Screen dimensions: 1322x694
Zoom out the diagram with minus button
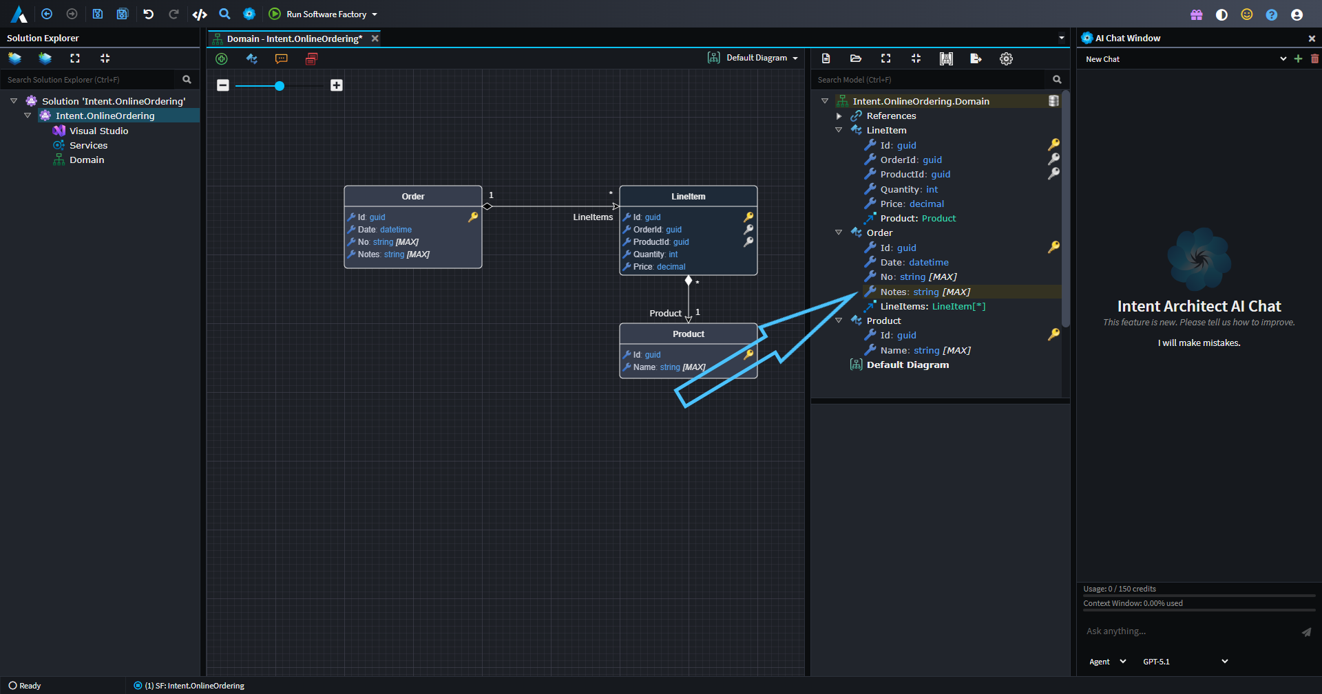point(222,85)
